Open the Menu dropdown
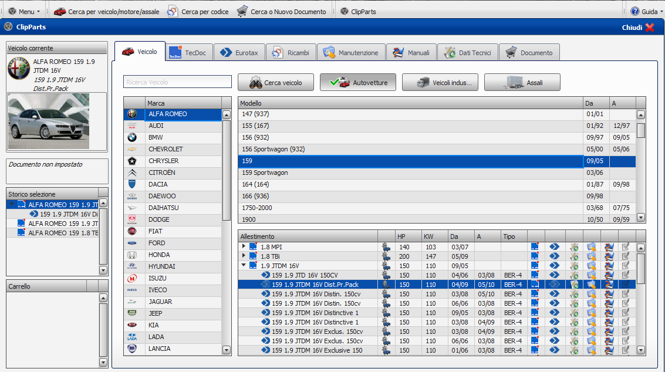The image size is (665, 372). click(23, 12)
